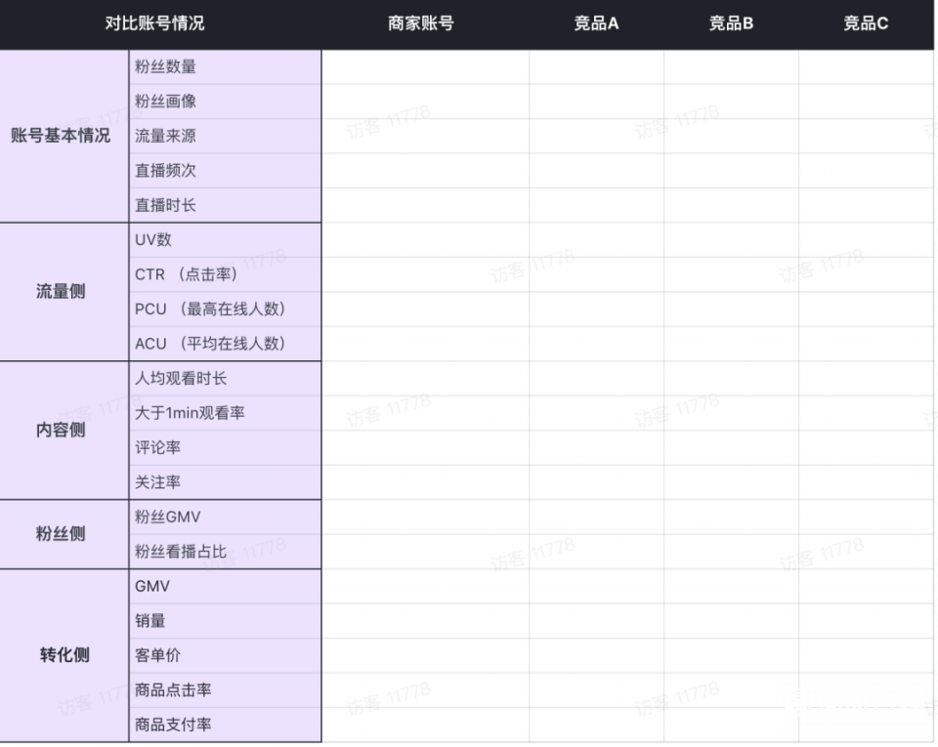Select the 粉丝GMV row label

point(224,518)
